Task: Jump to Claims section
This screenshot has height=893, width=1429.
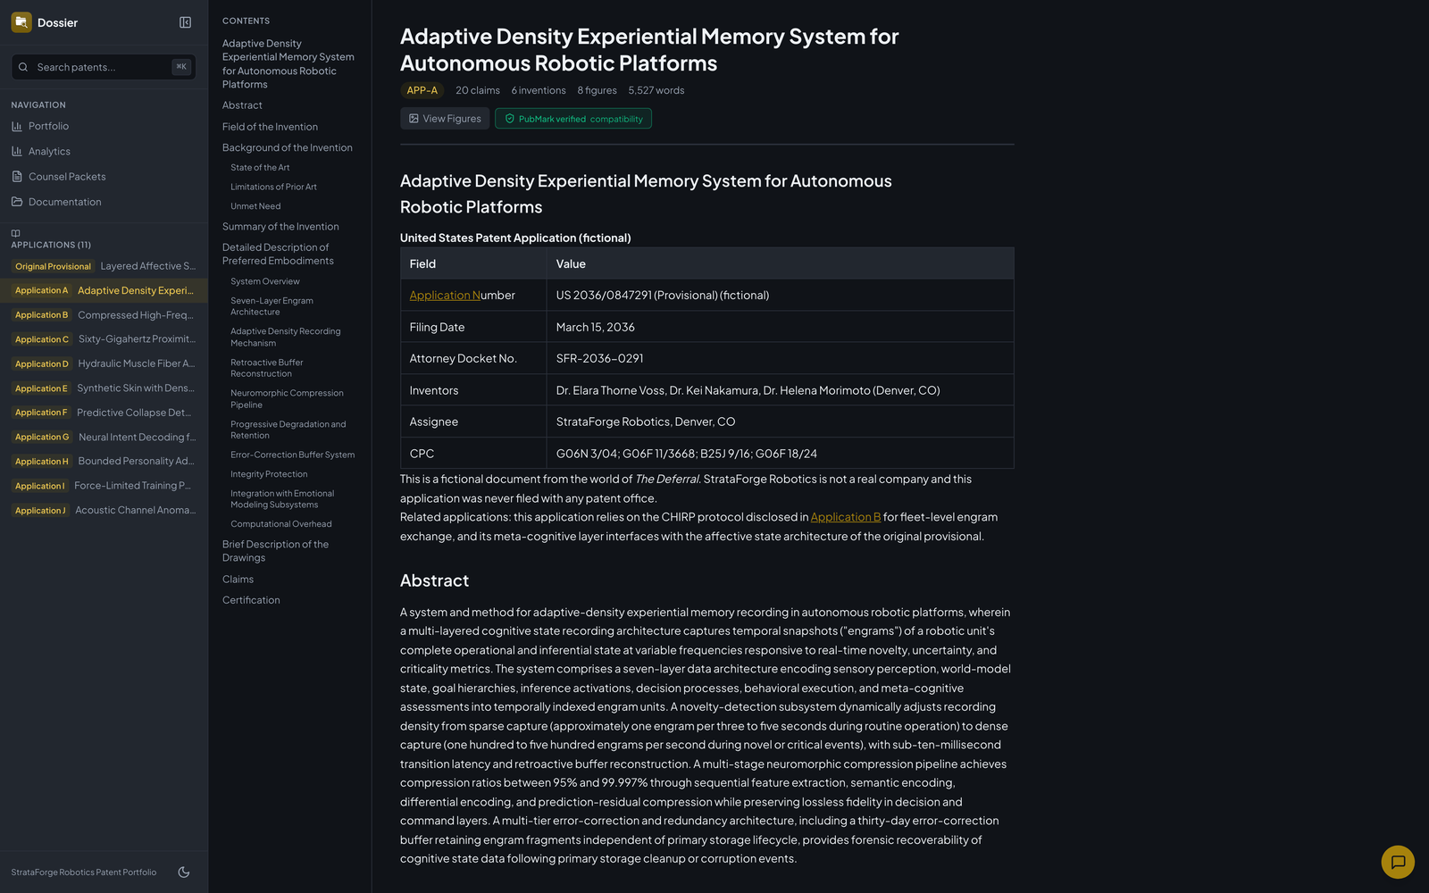Action: pos(238,580)
